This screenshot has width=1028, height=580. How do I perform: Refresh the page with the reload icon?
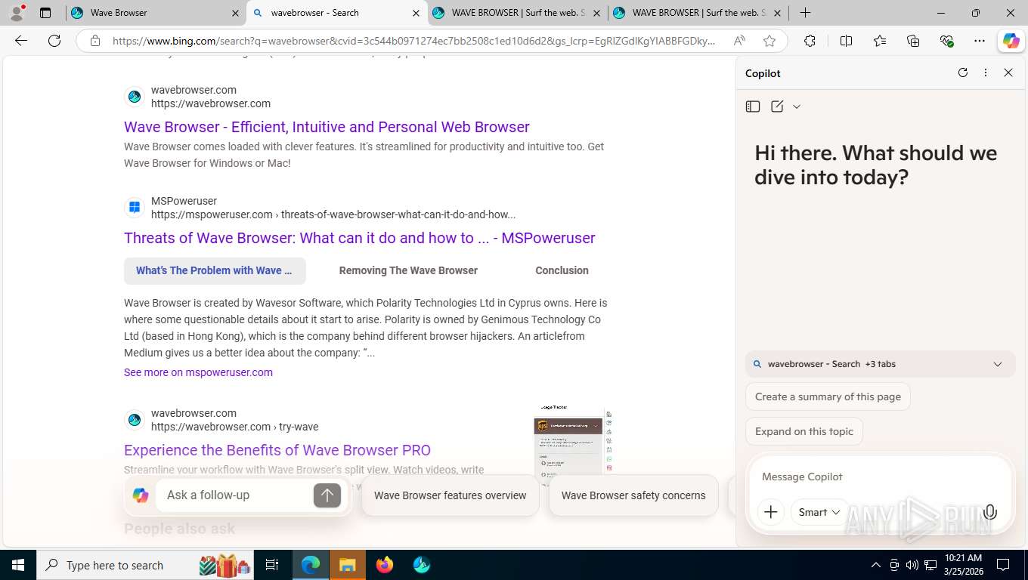click(54, 41)
